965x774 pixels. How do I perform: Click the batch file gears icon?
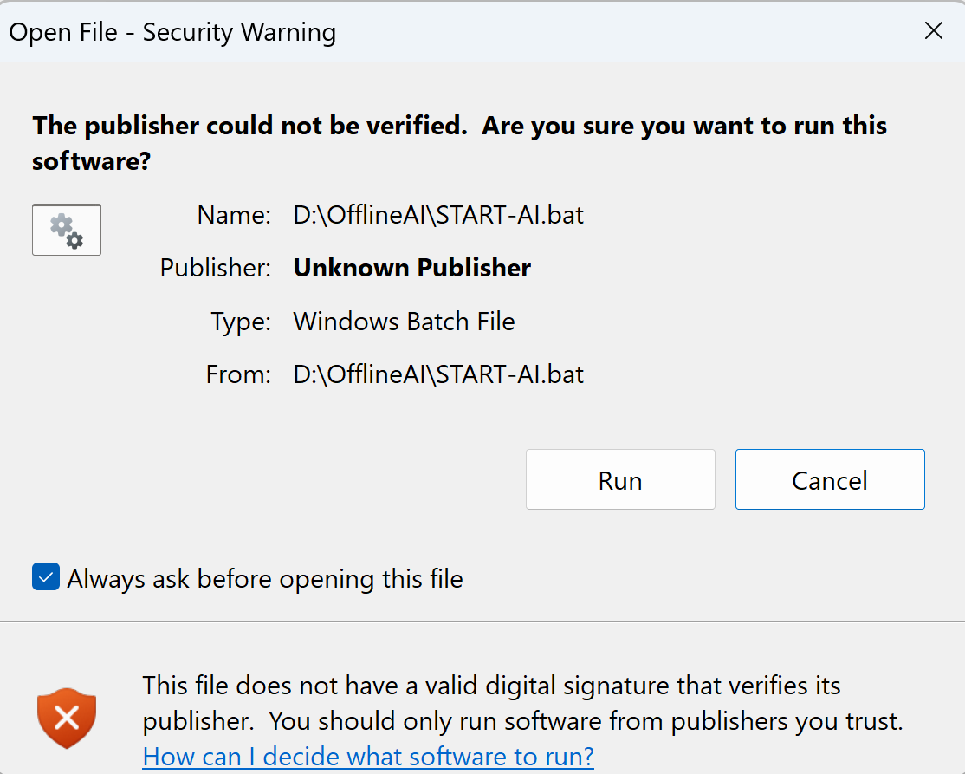[67, 230]
